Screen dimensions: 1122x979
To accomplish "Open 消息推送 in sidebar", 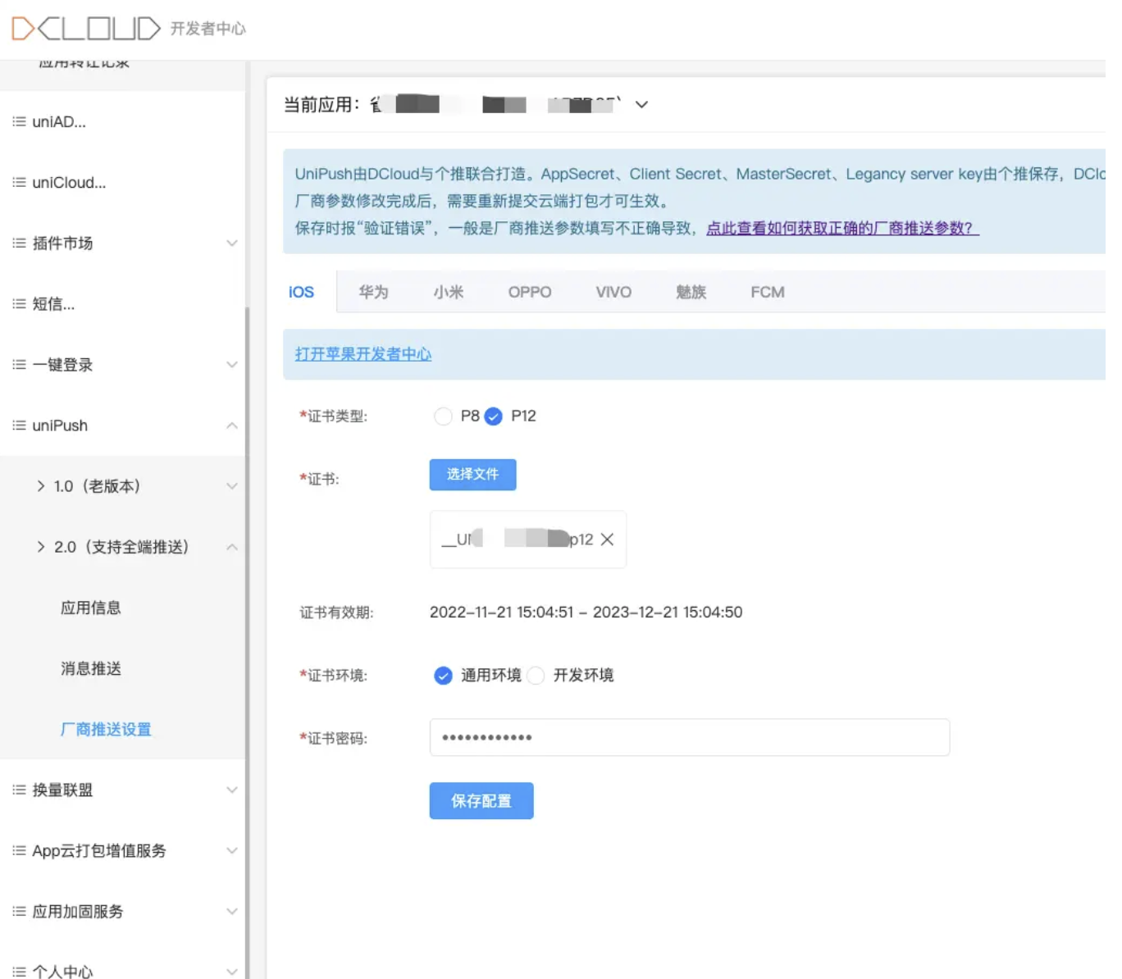I will tap(91, 668).
